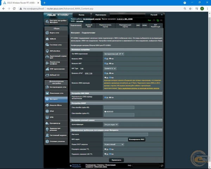This screenshot has width=211, height=169.
Task: Switch to the DMZ tab
Action: click(138, 25)
